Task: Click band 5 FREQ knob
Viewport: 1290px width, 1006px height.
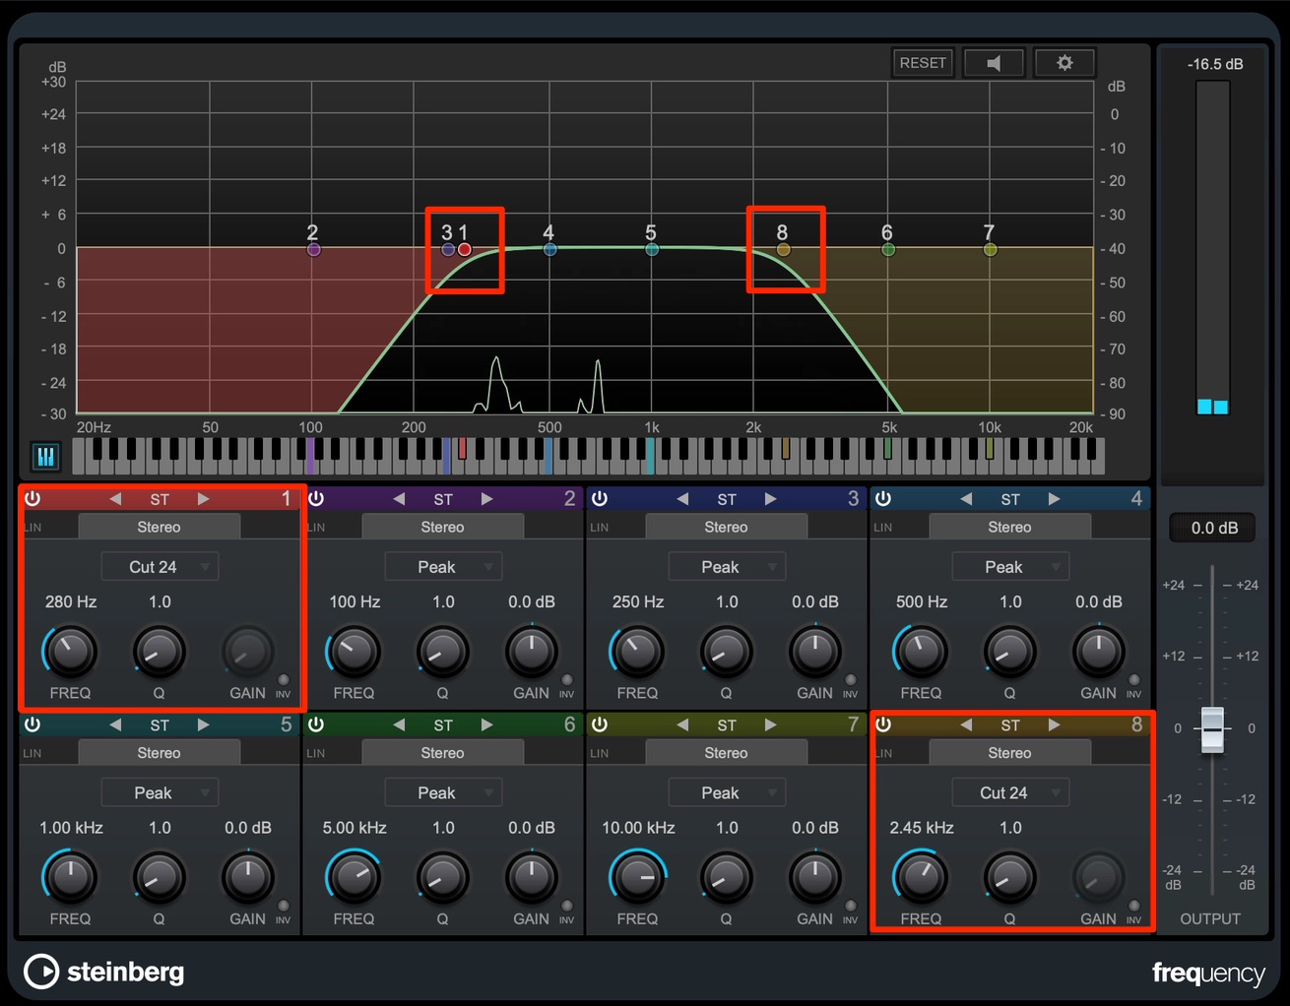Action: pyautogui.click(x=70, y=878)
